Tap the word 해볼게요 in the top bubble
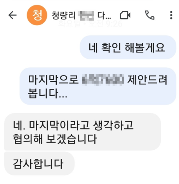This screenshot has height=184, width=179. click(145, 47)
